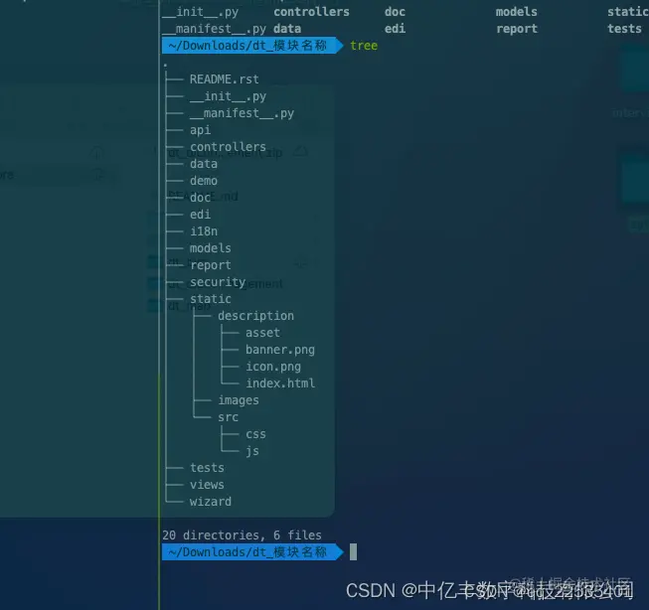
Task: Click the data entry in the tree listing
Action: (x=203, y=164)
